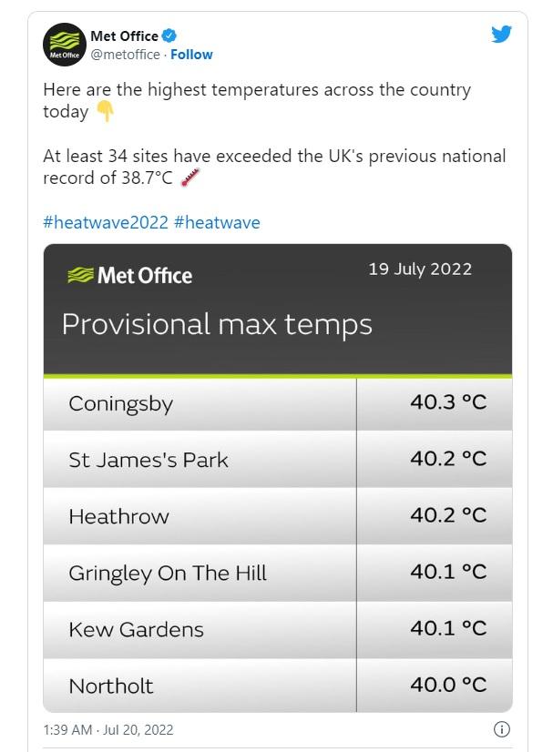Click the blue verified badge
Screen dimensions: 553x752
(169, 36)
